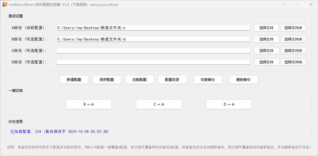Create a new config with 新建配置

[74, 80]
